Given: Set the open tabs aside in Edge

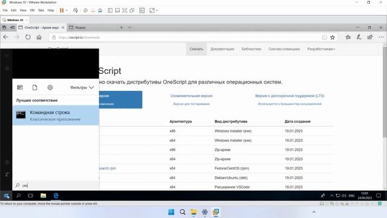Looking at the screenshot, I should [x=12, y=27].
